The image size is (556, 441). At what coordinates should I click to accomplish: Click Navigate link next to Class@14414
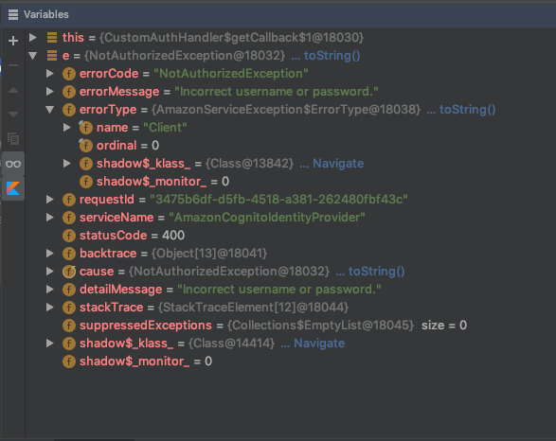[x=319, y=344]
